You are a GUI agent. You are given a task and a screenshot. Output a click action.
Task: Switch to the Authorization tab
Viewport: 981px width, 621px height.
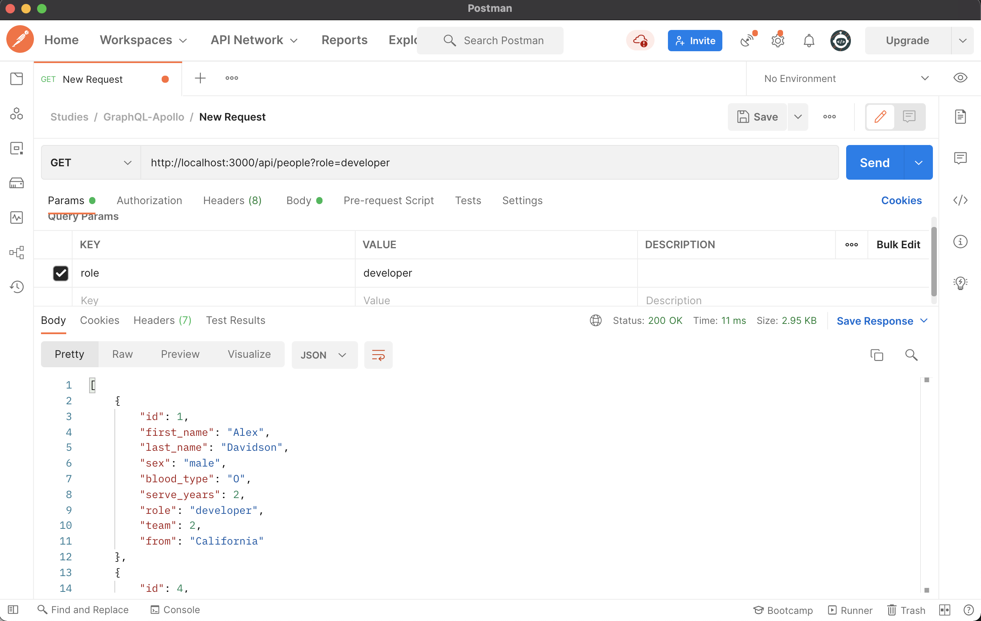(x=149, y=200)
